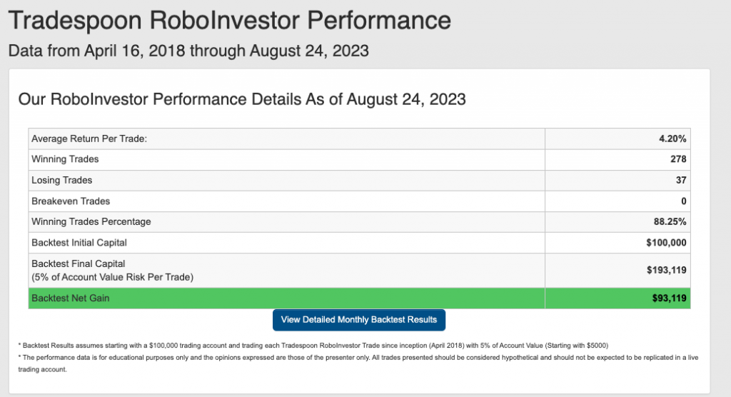Select the Winning Trades row label
The width and height of the screenshot is (731, 397).
[x=65, y=159]
